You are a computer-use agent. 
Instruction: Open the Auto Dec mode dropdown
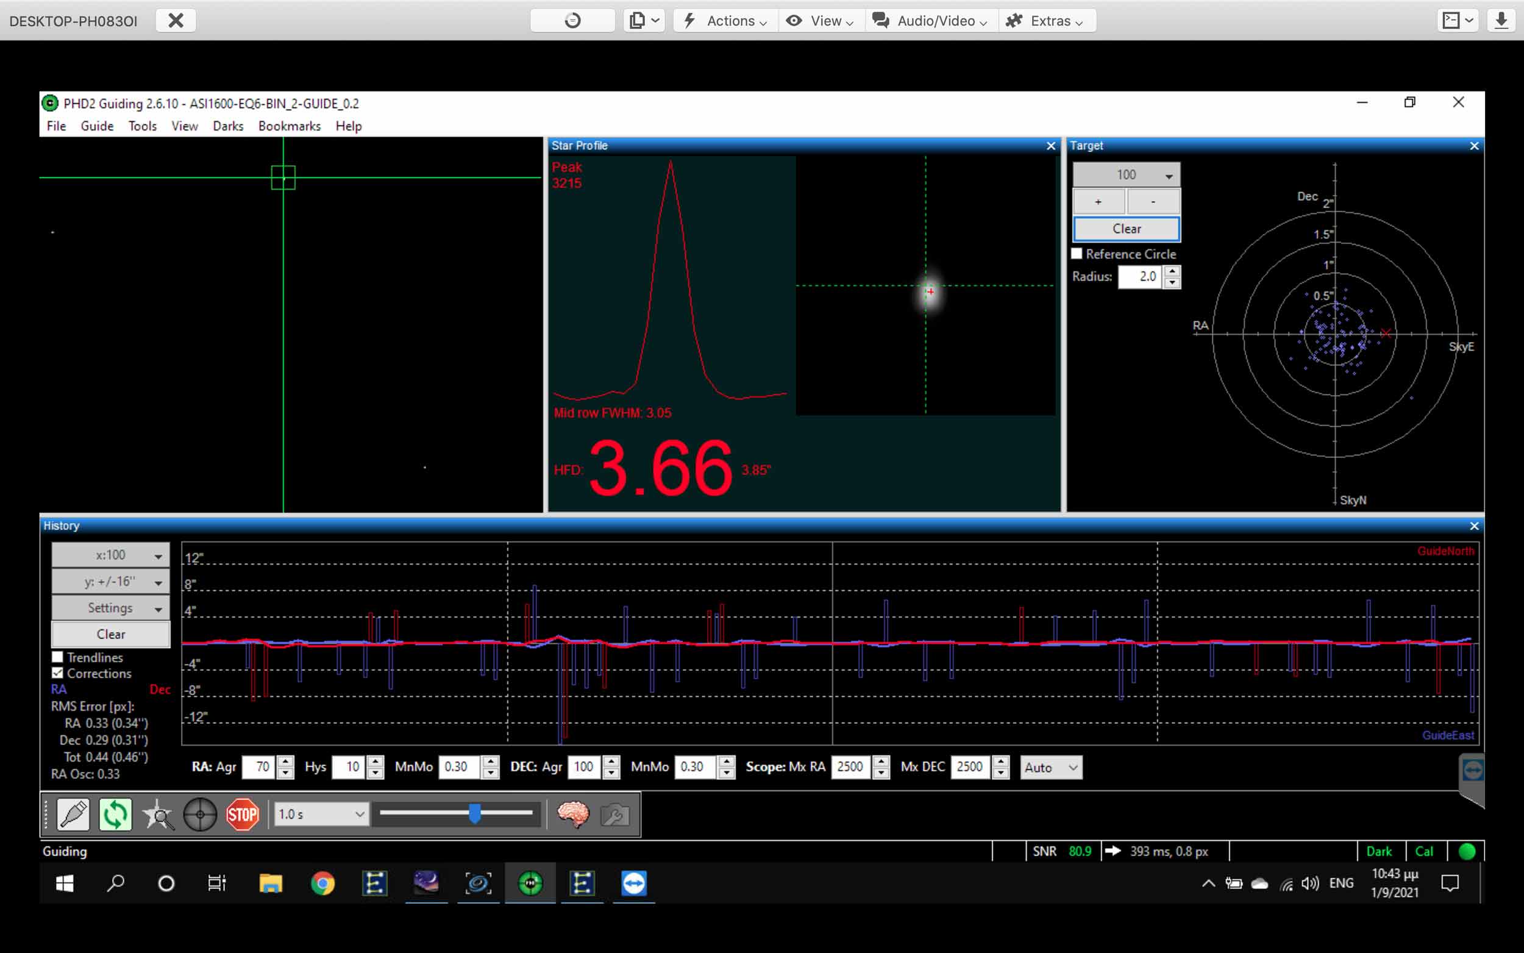point(1050,767)
